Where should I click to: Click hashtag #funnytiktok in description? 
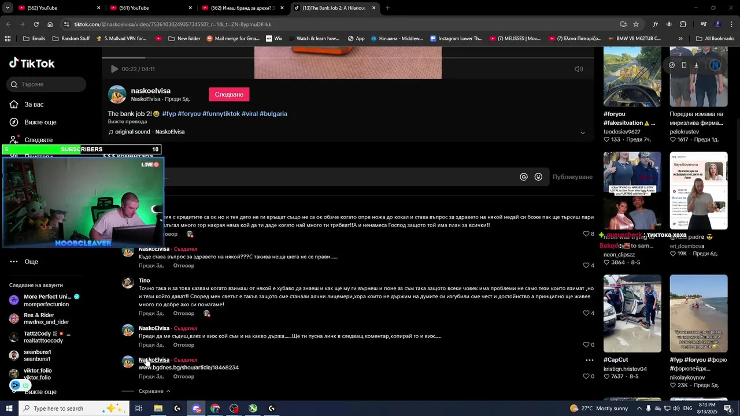pyautogui.click(x=221, y=114)
